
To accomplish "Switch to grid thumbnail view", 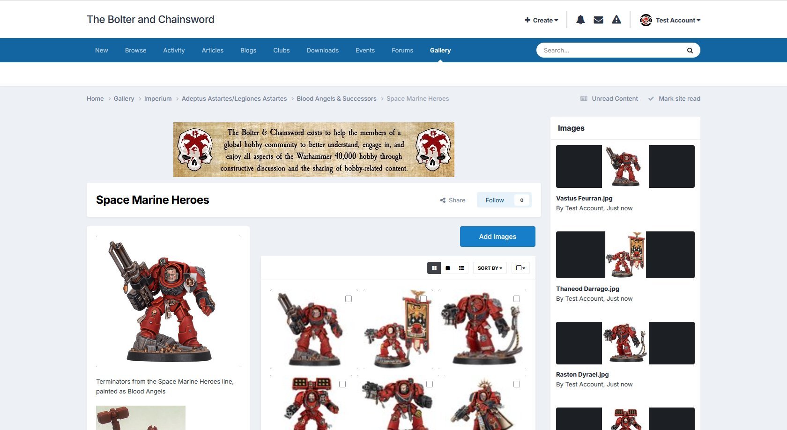I will point(434,268).
